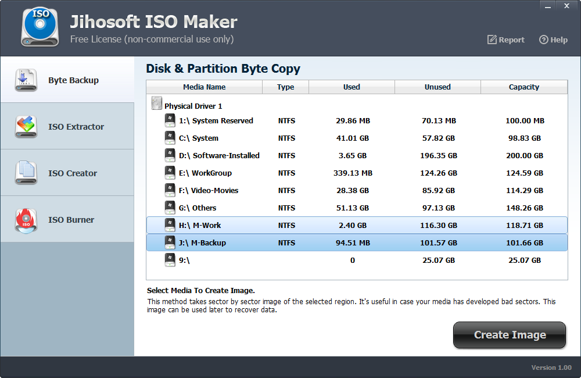Click the 196.35 GB unused value

click(439, 155)
